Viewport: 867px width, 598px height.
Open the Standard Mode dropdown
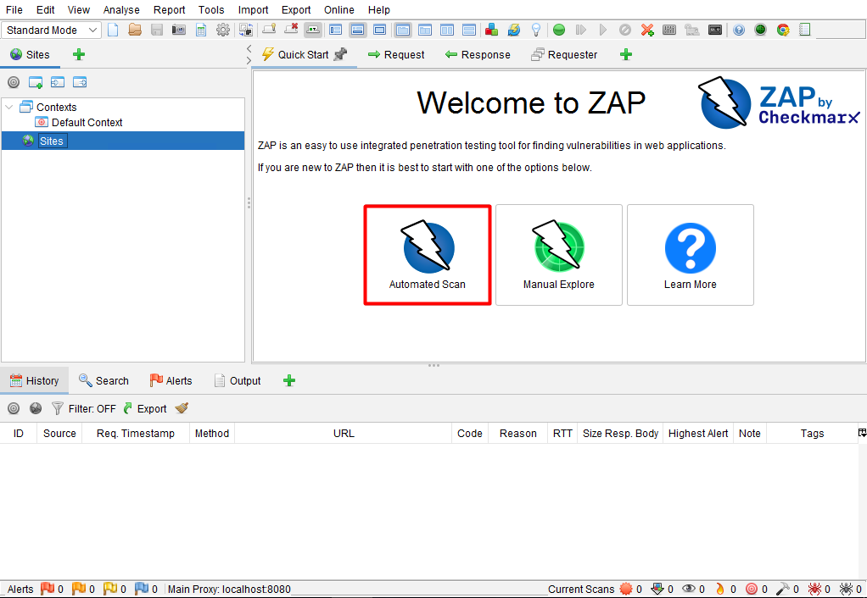pyautogui.click(x=52, y=30)
